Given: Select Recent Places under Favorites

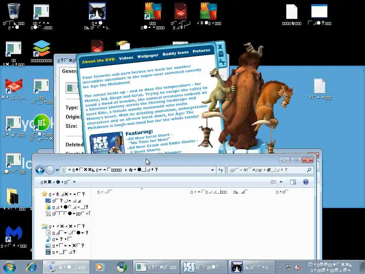Looking at the screenshot, I should [67, 213].
